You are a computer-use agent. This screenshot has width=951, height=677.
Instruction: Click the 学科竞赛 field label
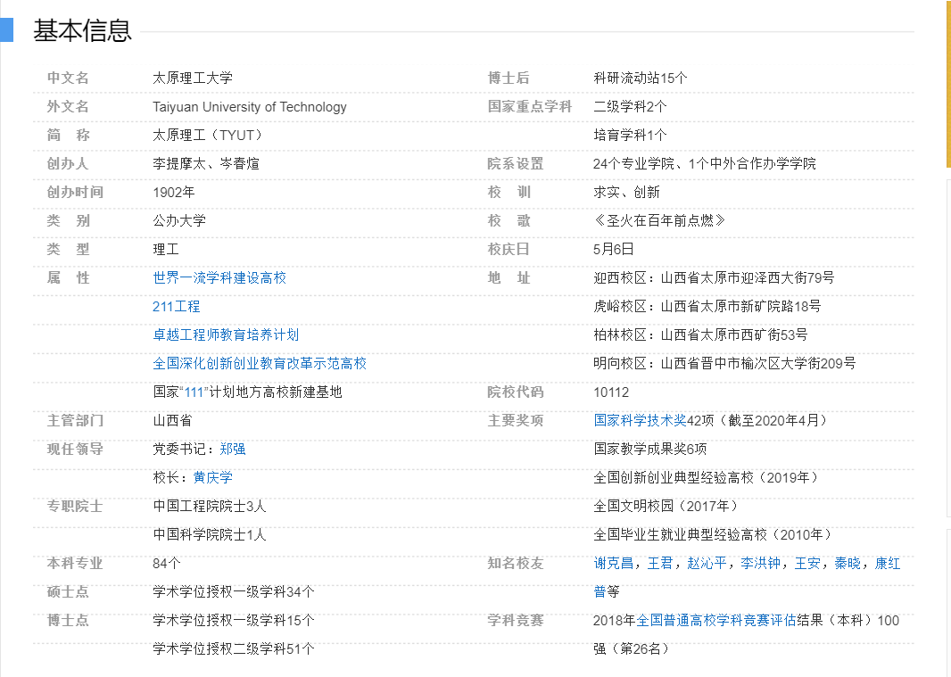coord(516,620)
